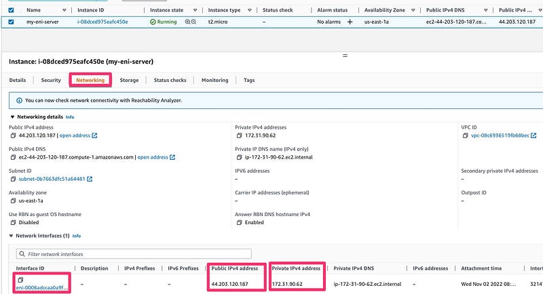Open external link icon beside subnet ID
The height and width of the screenshot is (294, 543).
(x=90, y=179)
